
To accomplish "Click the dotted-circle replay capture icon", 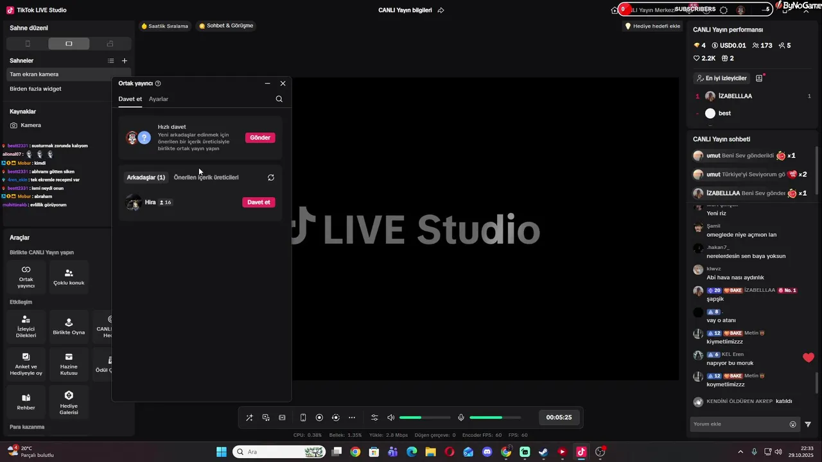I will pos(335,418).
